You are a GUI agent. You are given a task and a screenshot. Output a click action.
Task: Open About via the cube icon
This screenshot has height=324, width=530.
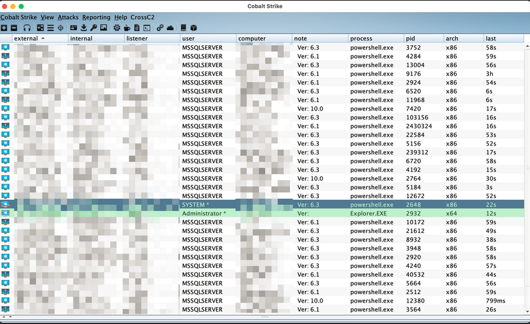click(193, 28)
